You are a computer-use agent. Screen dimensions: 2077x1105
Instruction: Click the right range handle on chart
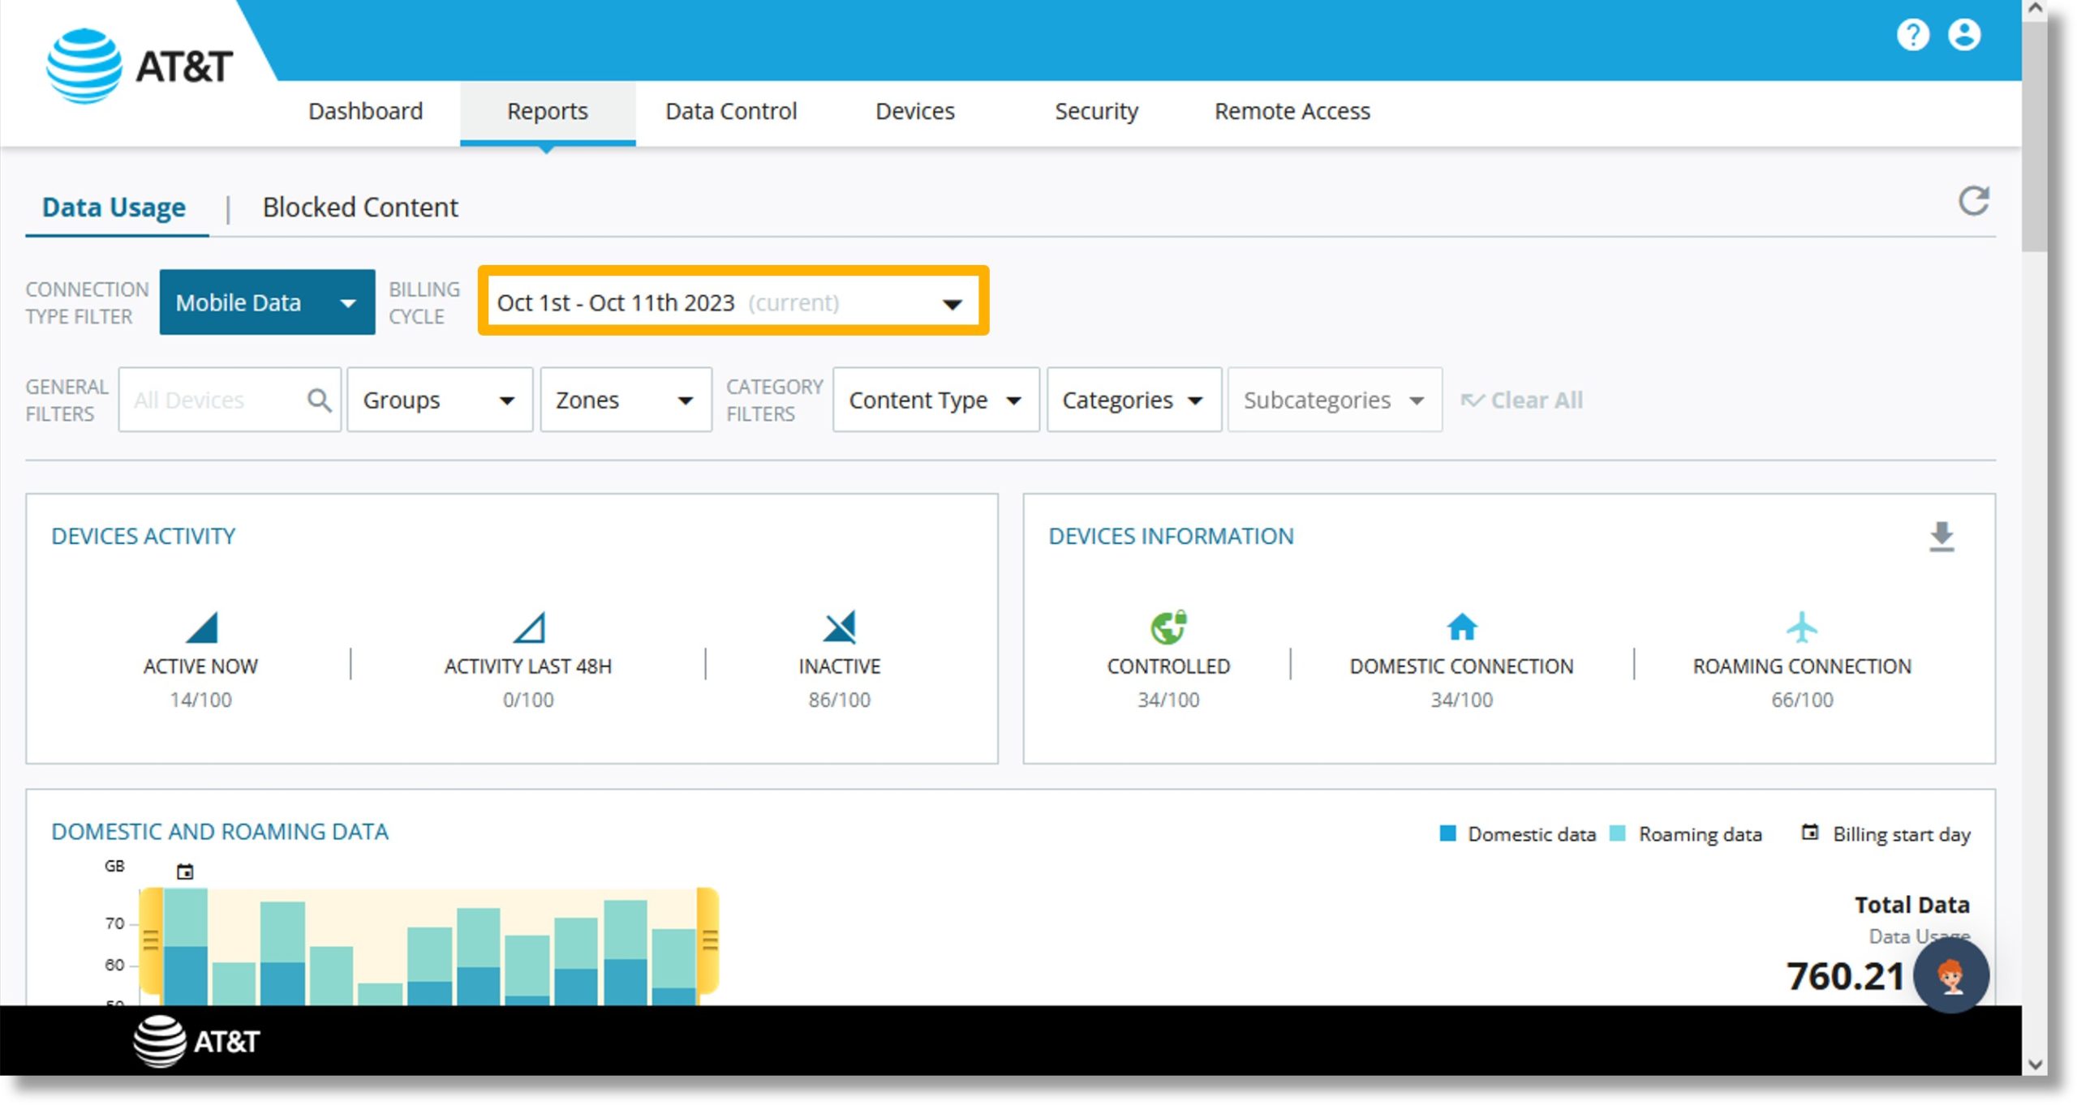coord(709,940)
